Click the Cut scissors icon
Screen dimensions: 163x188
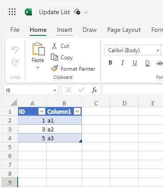[54, 46]
